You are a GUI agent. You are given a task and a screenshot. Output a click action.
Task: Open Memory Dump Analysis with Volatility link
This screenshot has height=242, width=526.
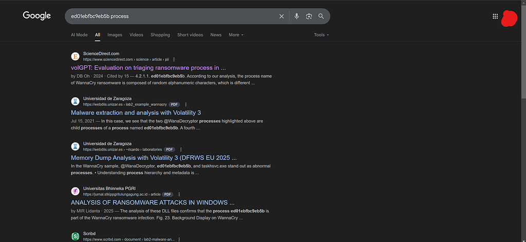tap(154, 158)
